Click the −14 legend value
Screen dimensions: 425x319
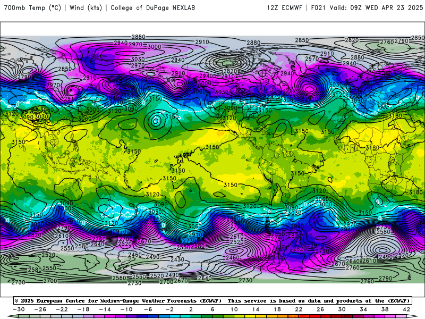105,309
